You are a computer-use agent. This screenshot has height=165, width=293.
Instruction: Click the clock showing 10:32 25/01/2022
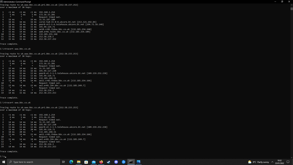(280, 162)
